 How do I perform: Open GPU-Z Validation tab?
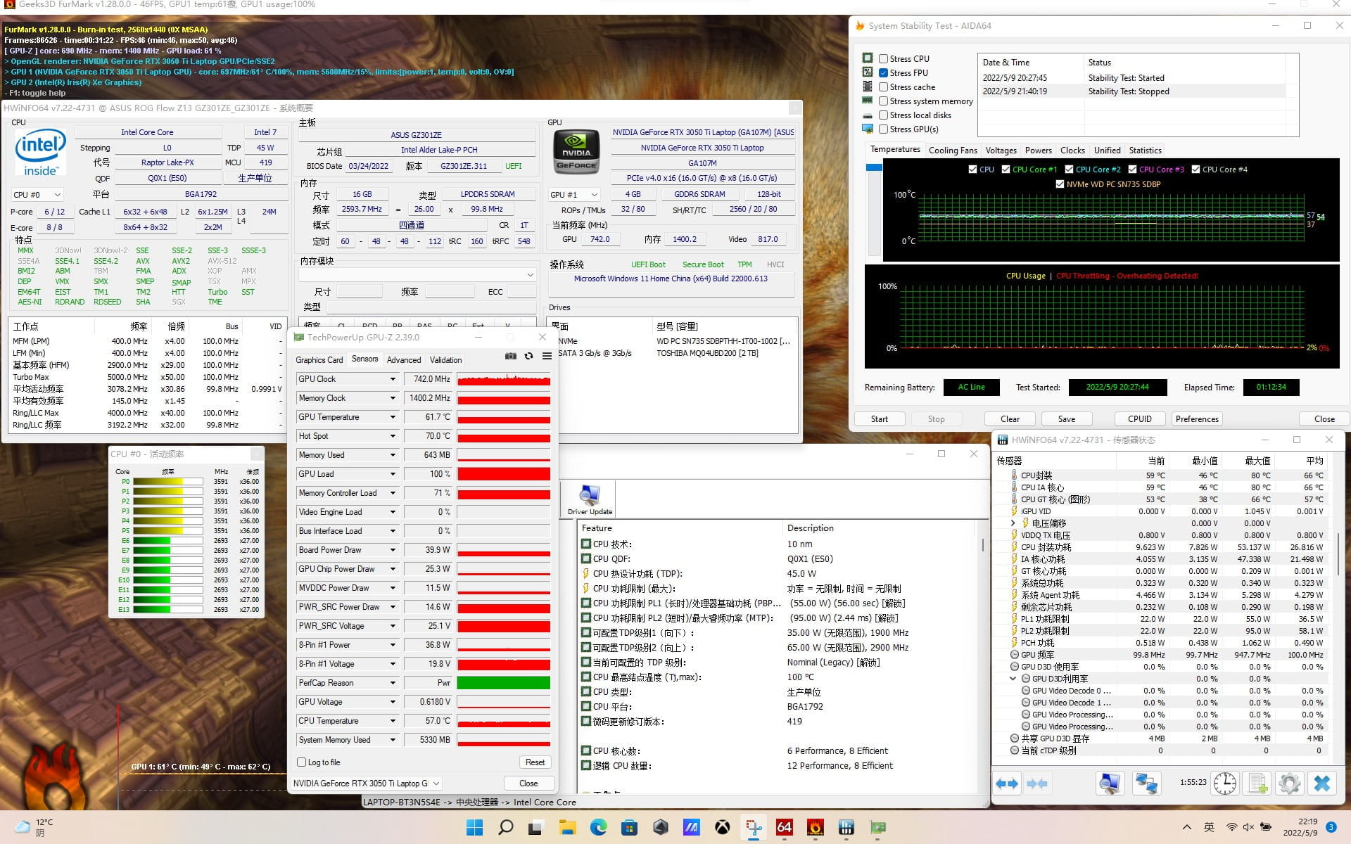[446, 360]
